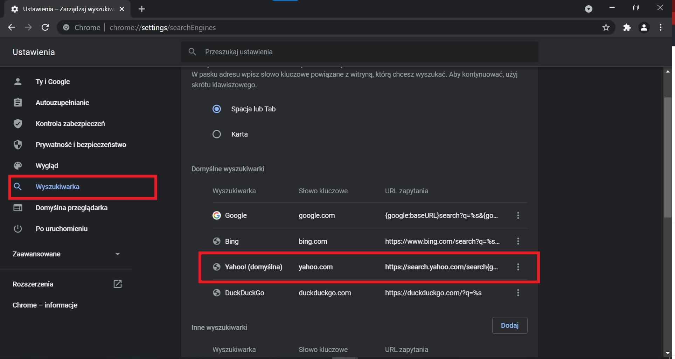Click the power icon next to Po uruchomieniu

(x=18, y=229)
